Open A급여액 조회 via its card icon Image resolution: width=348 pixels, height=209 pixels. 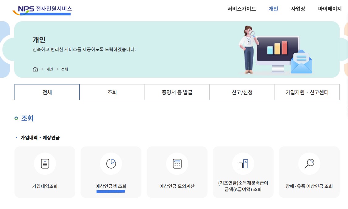[x=243, y=164]
